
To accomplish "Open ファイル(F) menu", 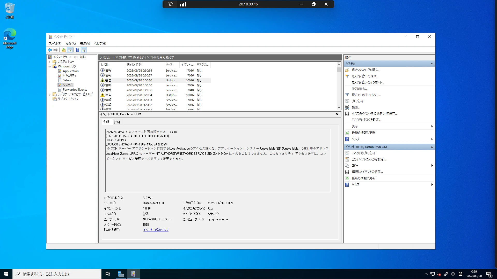I will tap(55, 44).
